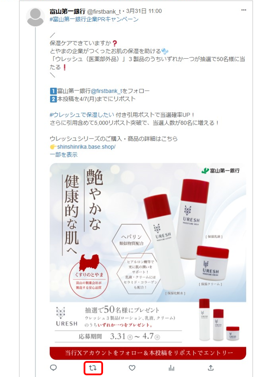The image size is (272, 377).
Task: Open the three-dot more options menu
Action: point(244,10)
